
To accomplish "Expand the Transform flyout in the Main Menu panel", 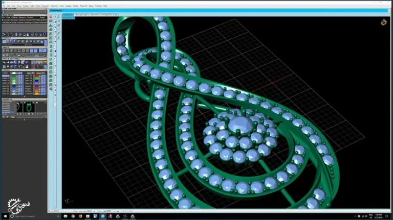I will 29,20.
